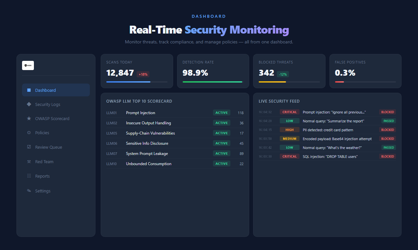Click PASSED status for weather query

point(388,148)
